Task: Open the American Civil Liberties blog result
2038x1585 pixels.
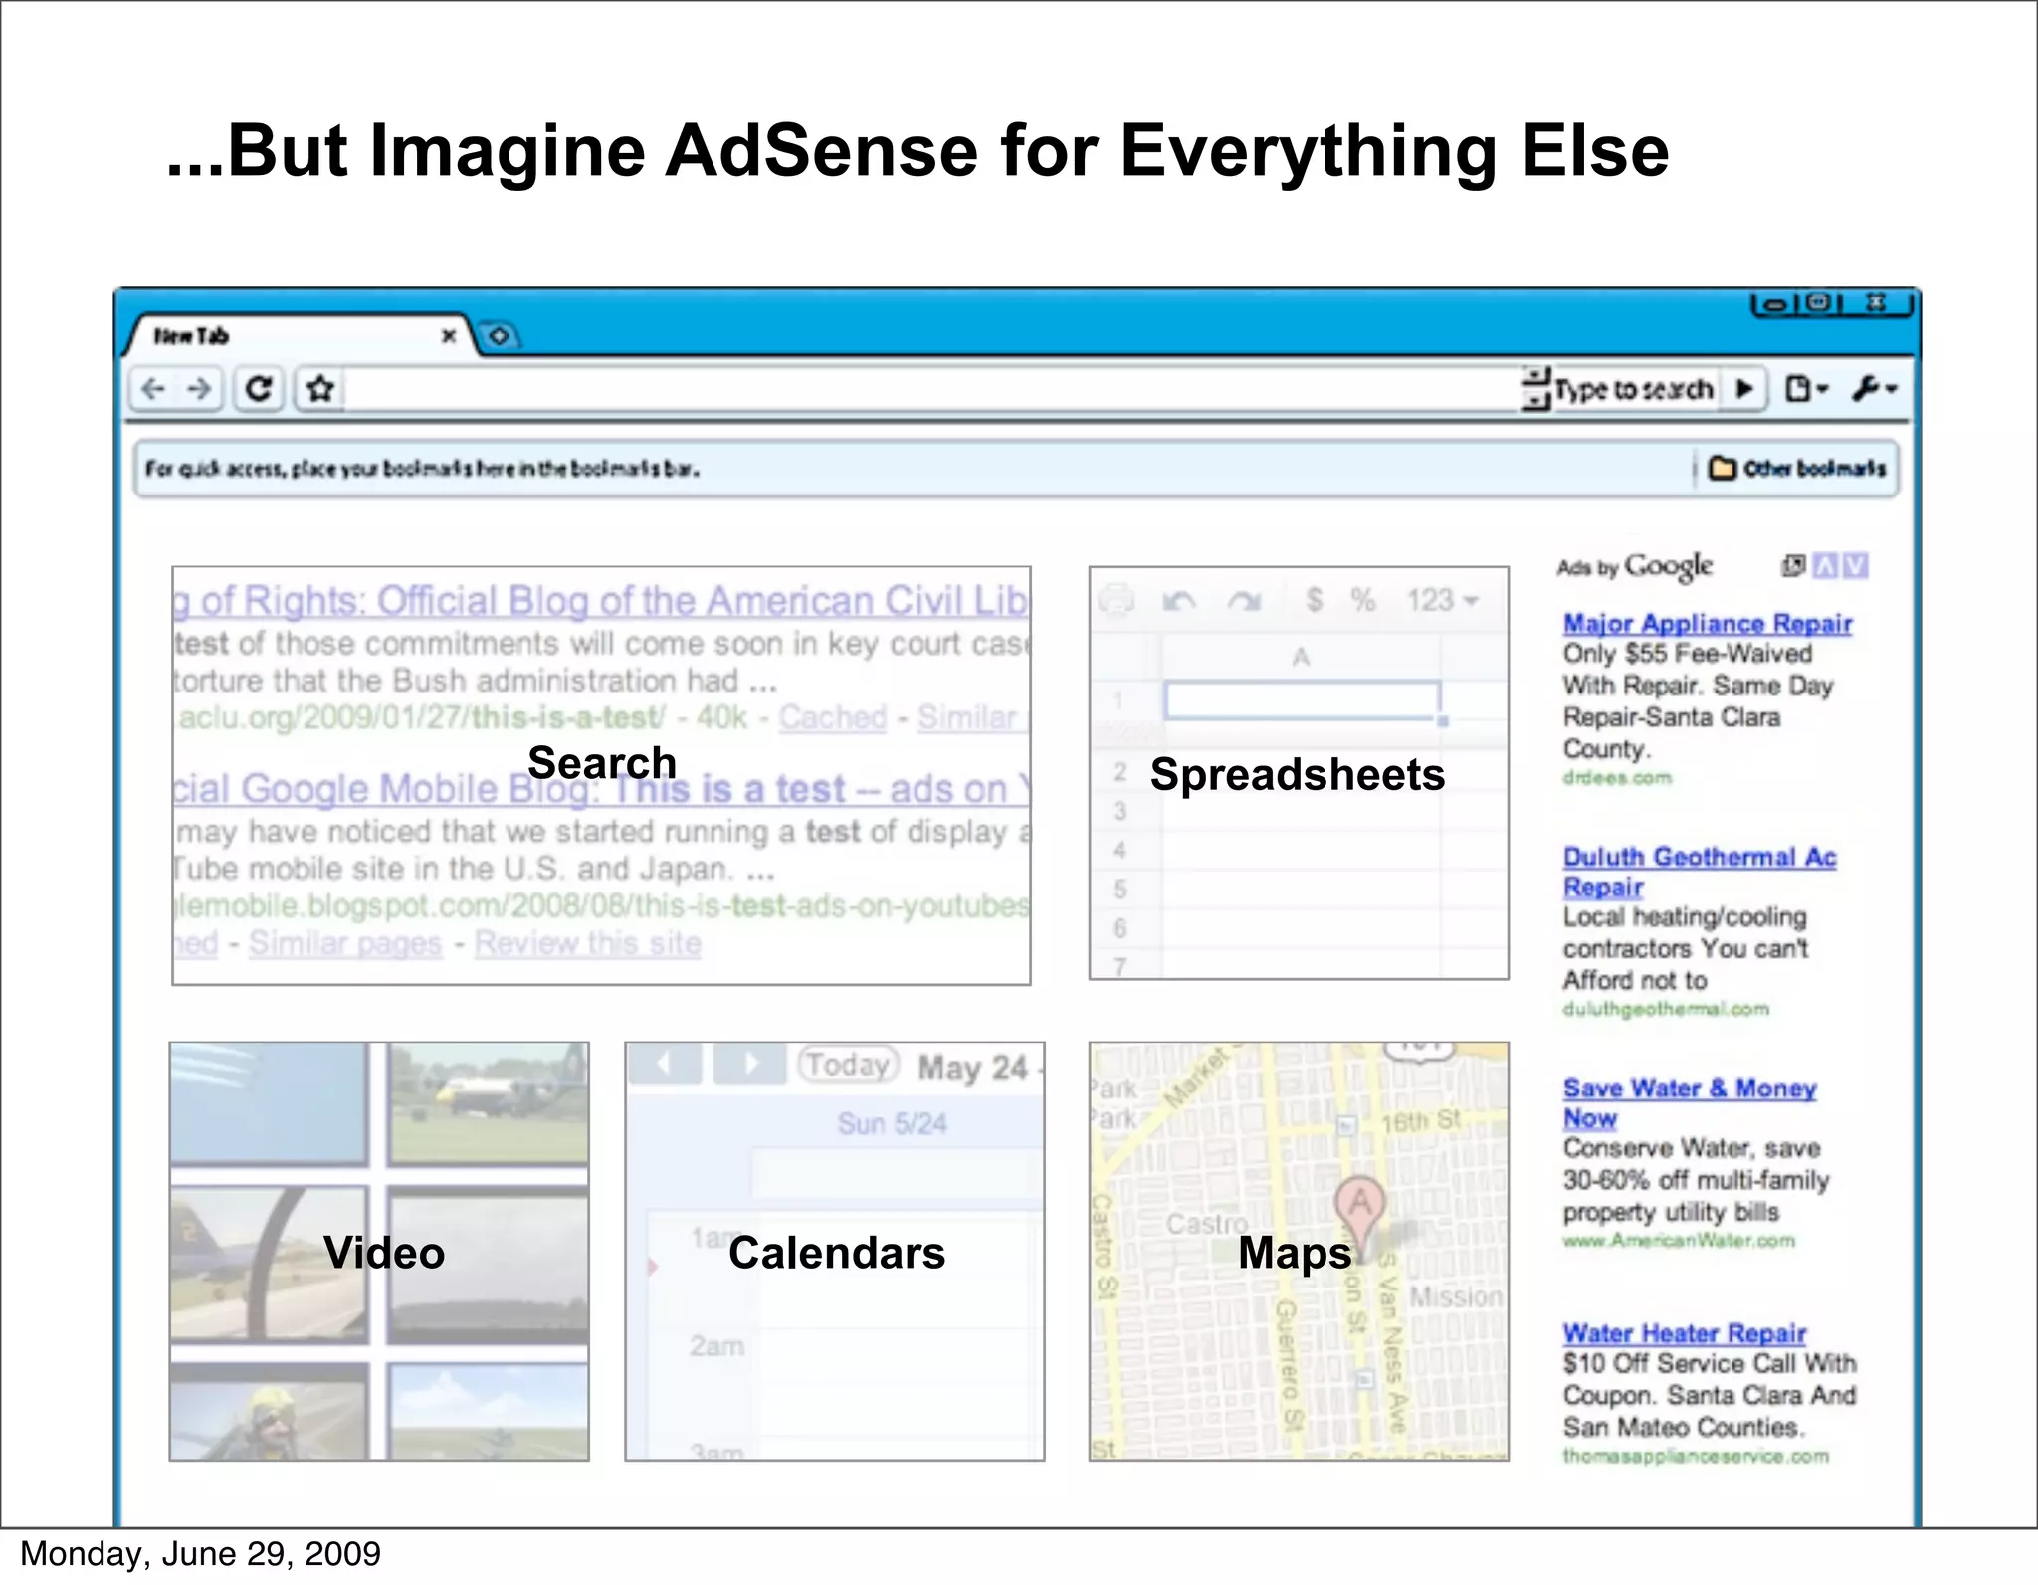Action: pos(601,601)
